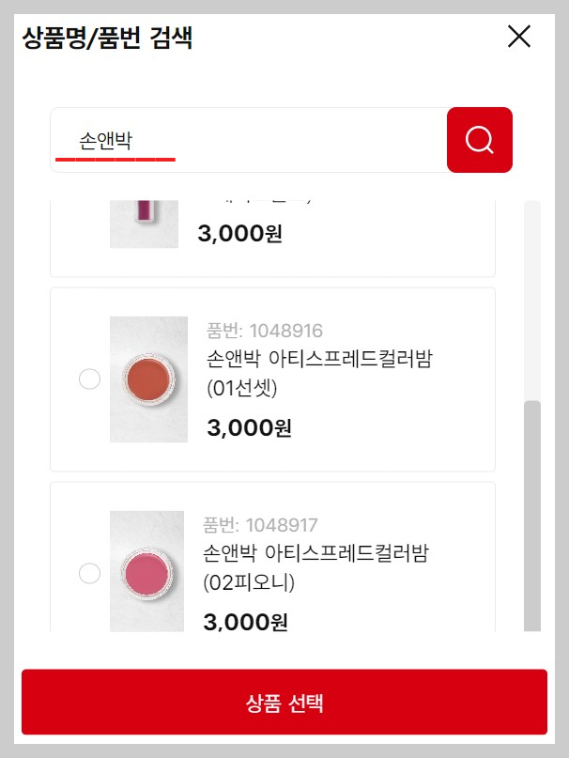Click the thumbnail of the orange color balm
The image size is (569, 758).
147,379
